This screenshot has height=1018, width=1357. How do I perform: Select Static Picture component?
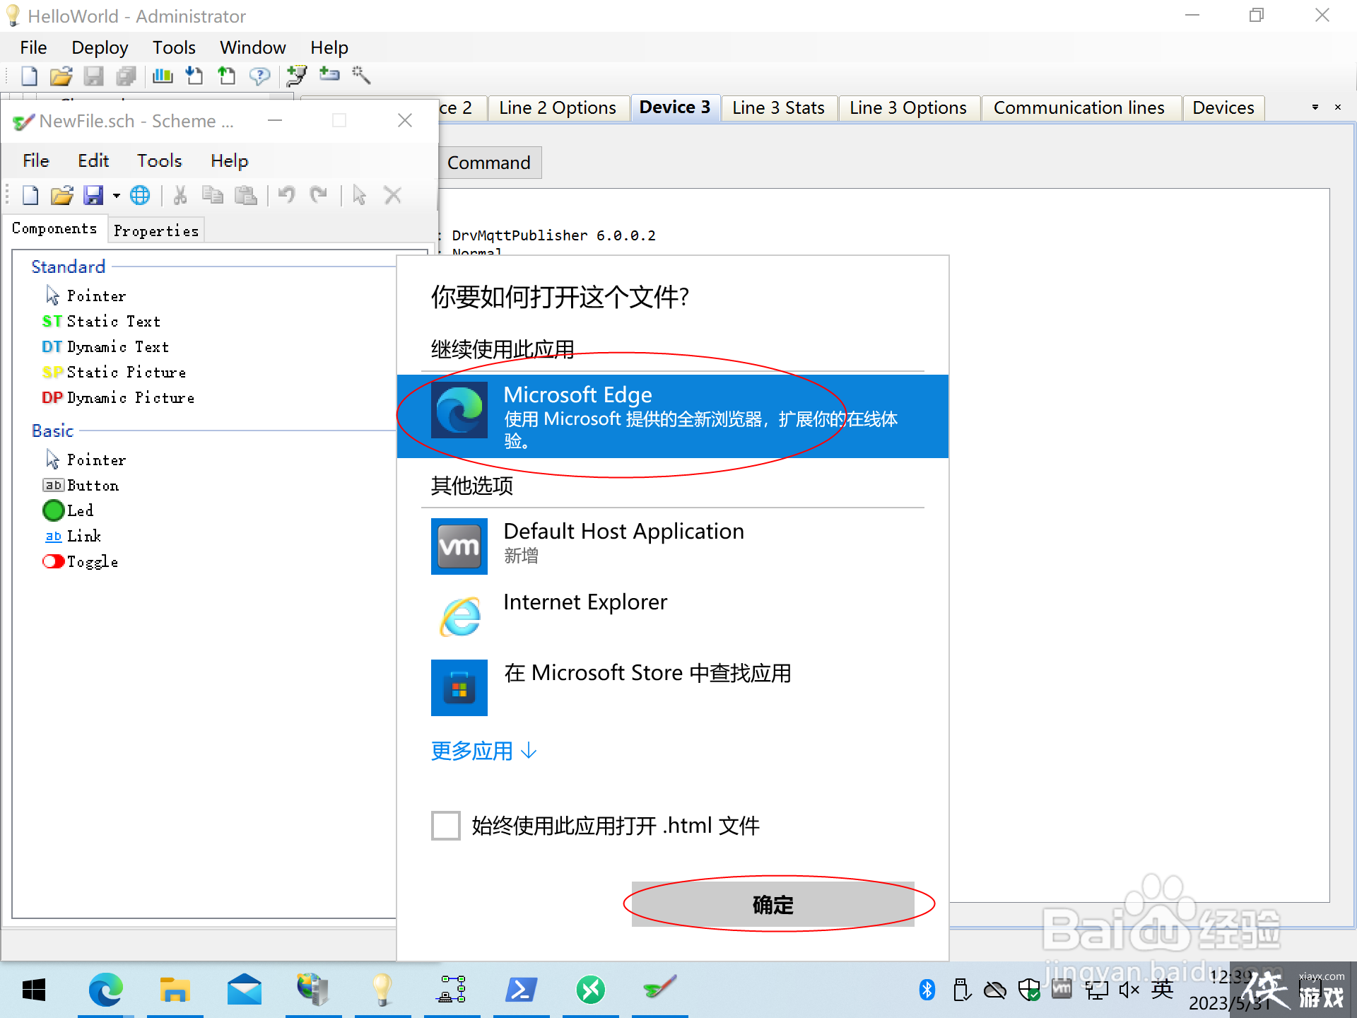coord(114,372)
